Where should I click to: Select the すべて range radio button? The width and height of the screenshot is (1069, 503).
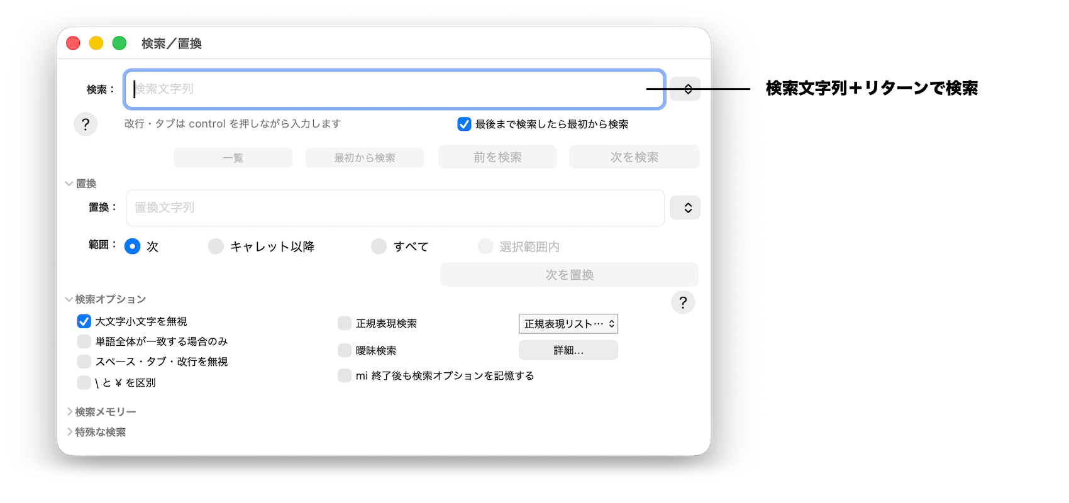click(379, 246)
